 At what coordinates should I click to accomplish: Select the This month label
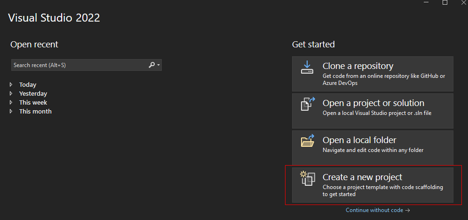[35, 111]
